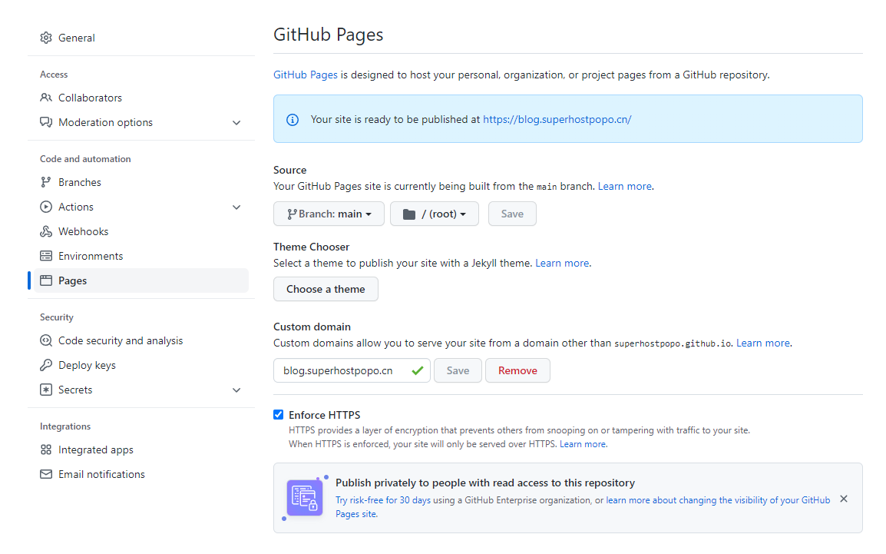Click the green checkmark in domain field
The image size is (886, 554).
click(x=418, y=371)
